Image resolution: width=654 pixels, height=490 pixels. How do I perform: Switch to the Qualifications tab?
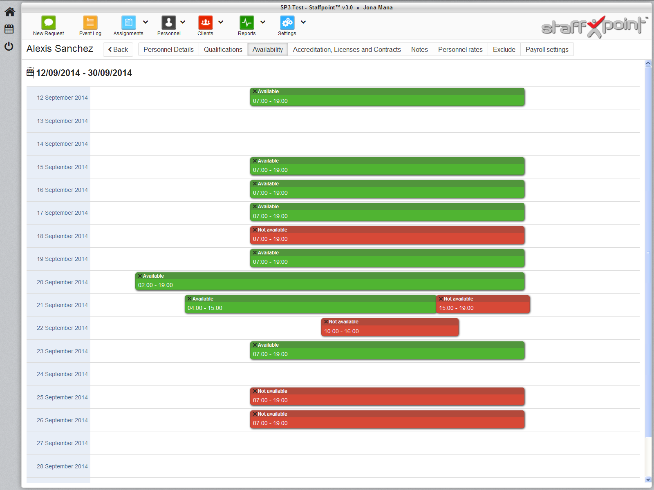[x=223, y=49]
